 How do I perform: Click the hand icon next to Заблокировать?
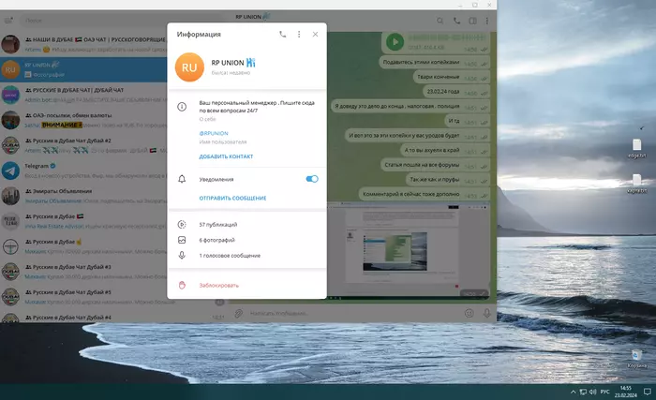(x=182, y=286)
